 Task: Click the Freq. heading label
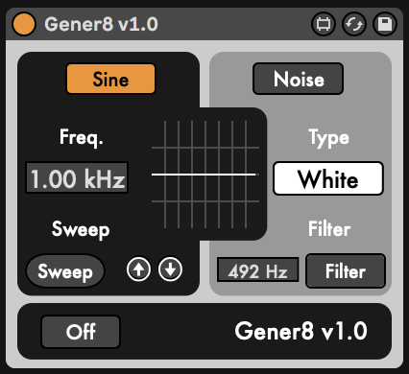point(82,137)
